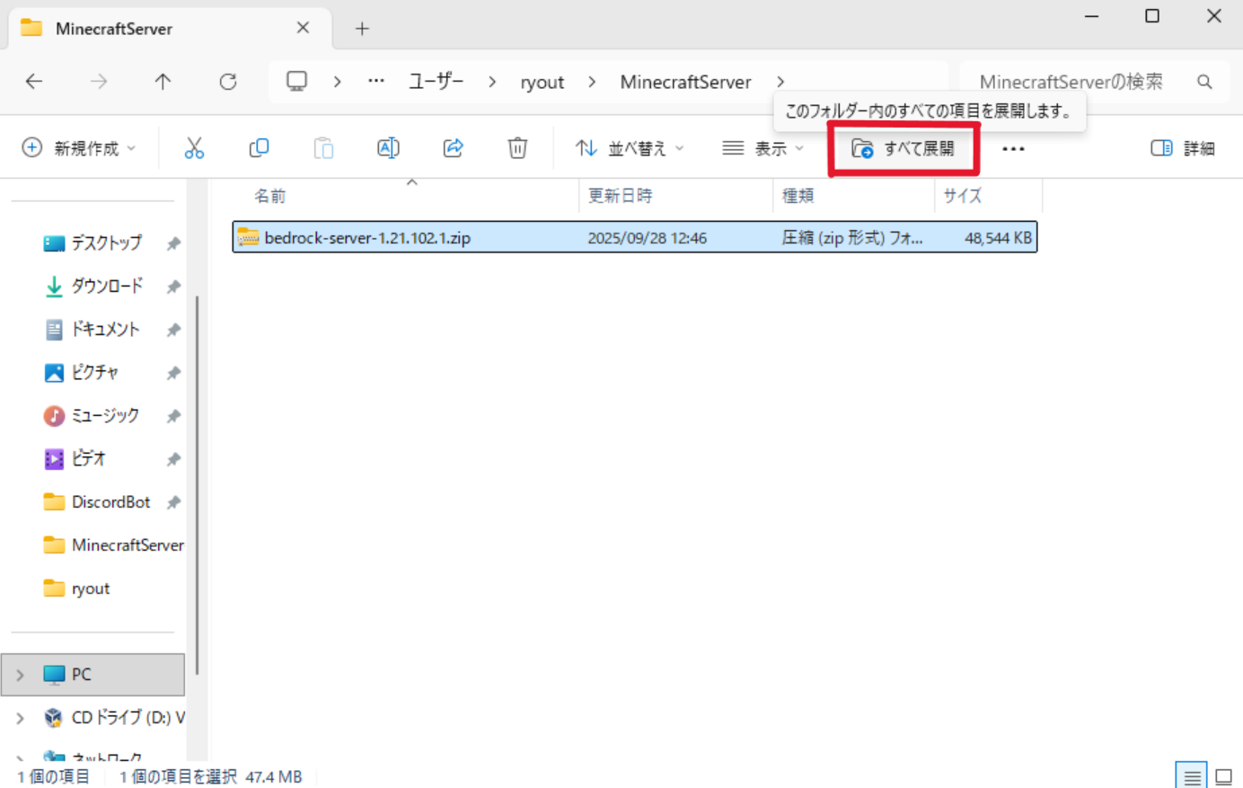Switch to details list view layout

pyautogui.click(x=1192, y=776)
